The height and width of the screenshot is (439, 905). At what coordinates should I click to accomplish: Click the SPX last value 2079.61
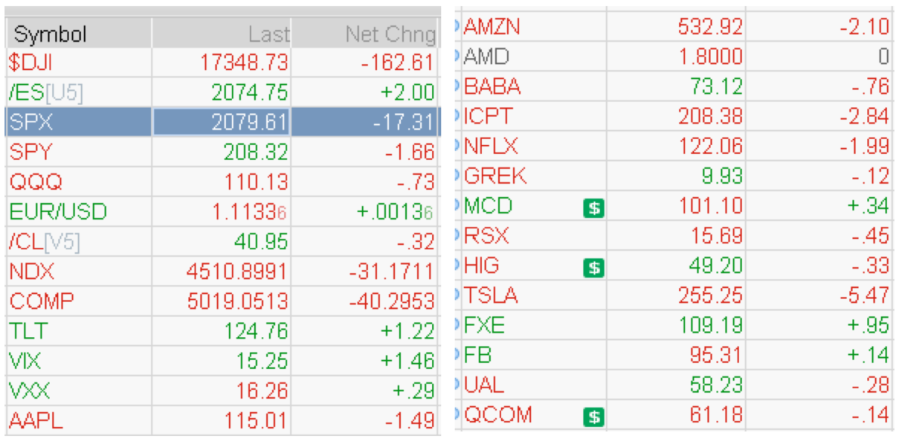point(250,122)
